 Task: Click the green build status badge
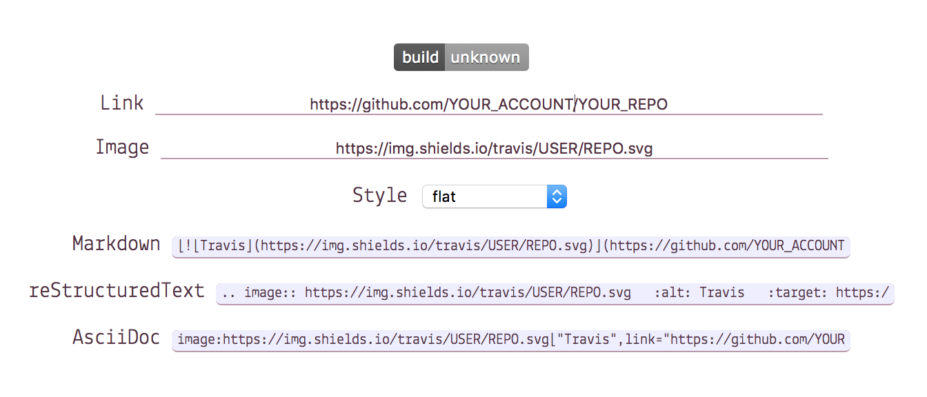point(419,57)
